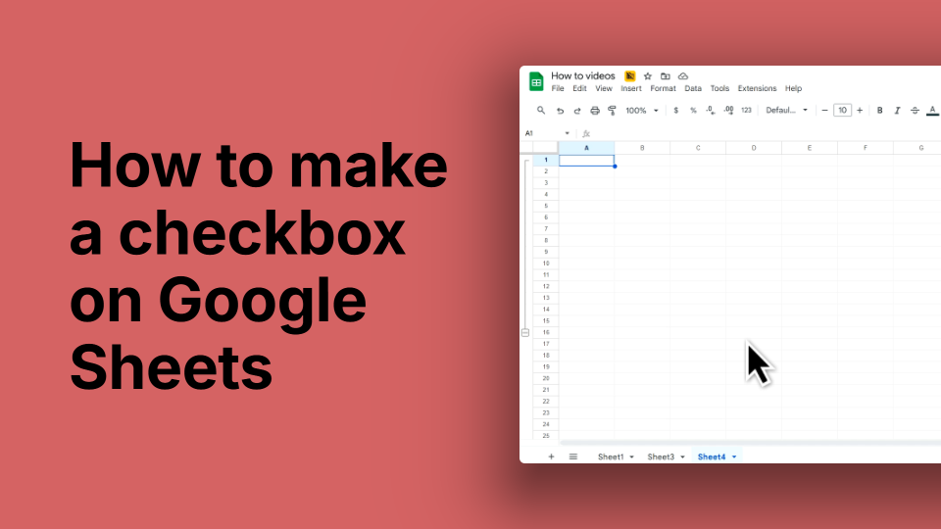Screen dimensions: 941x529
Task: Click the formula bar input
Action: point(766,133)
